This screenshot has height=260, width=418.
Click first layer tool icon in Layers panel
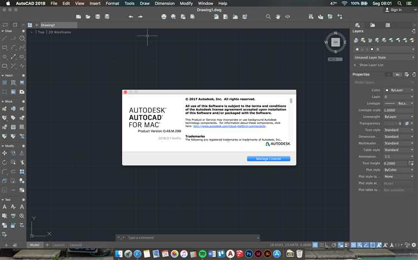pyautogui.click(x=356, y=40)
